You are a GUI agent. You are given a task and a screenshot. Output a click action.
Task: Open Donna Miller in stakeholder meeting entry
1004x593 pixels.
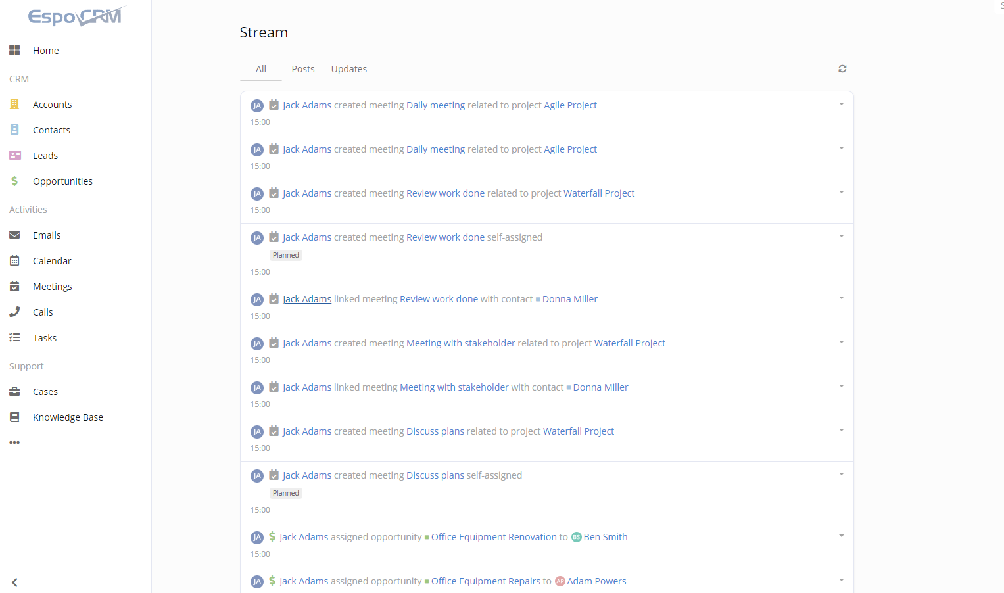tap(600, 387)
